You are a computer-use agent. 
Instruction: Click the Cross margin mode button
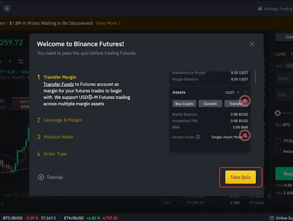[284, 37]
